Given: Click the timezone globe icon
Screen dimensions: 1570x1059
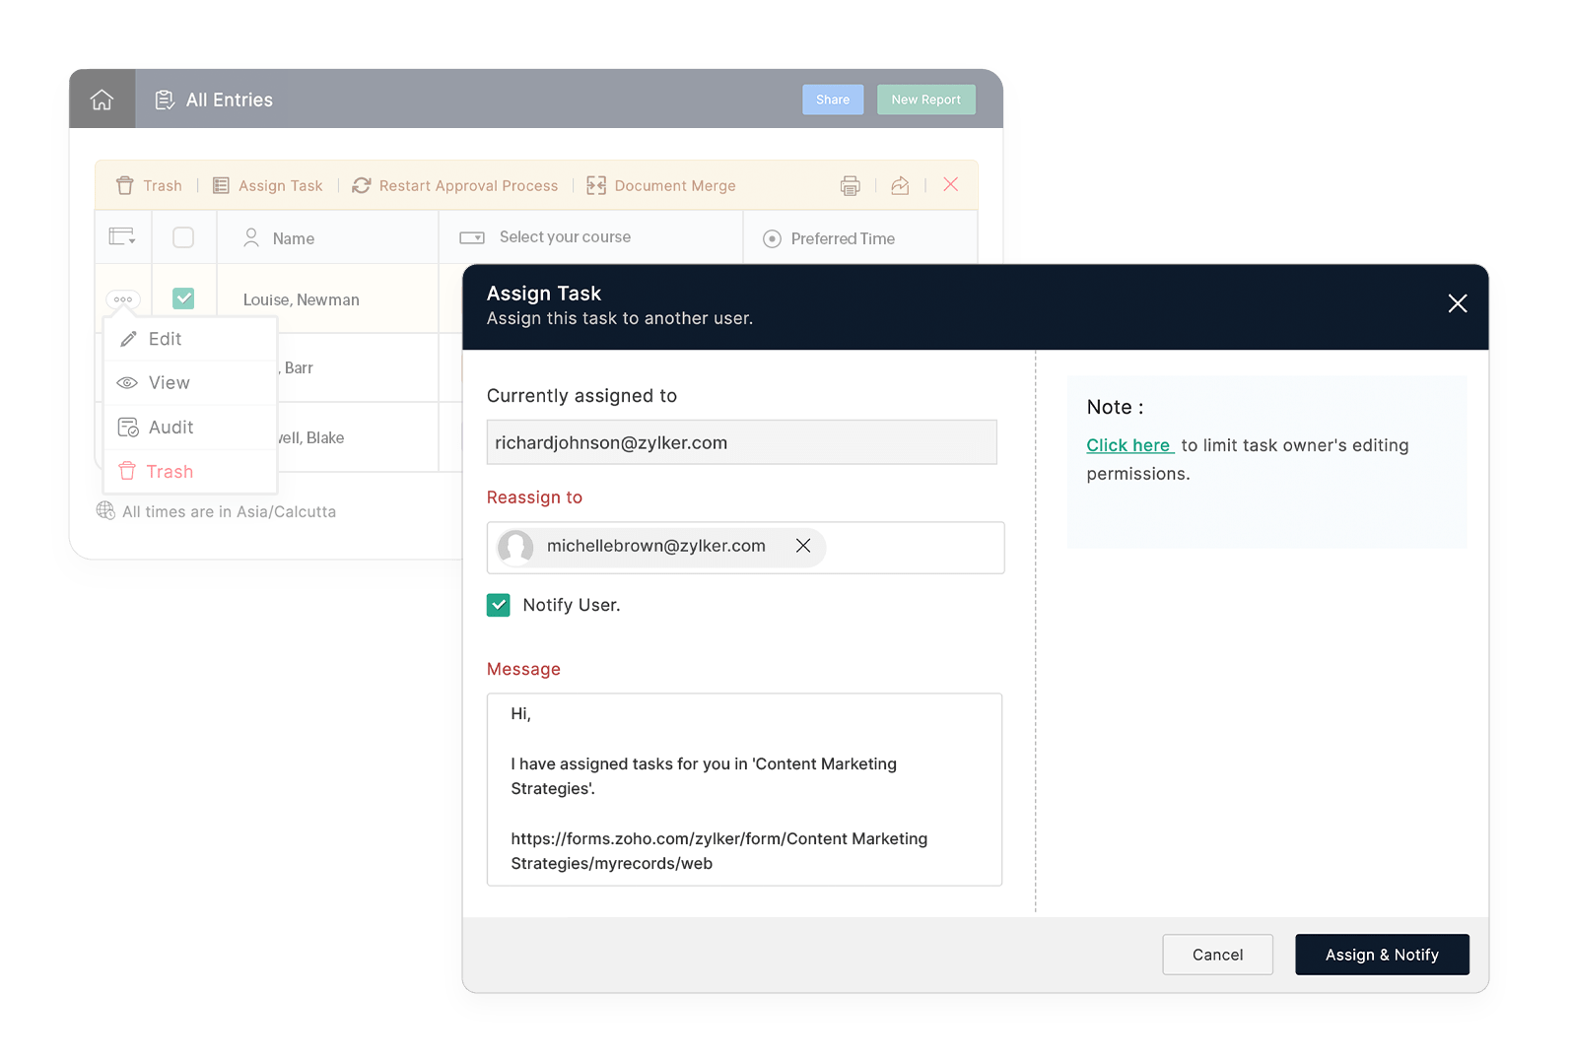Looking at the screenshot, I should pos(105,510).
